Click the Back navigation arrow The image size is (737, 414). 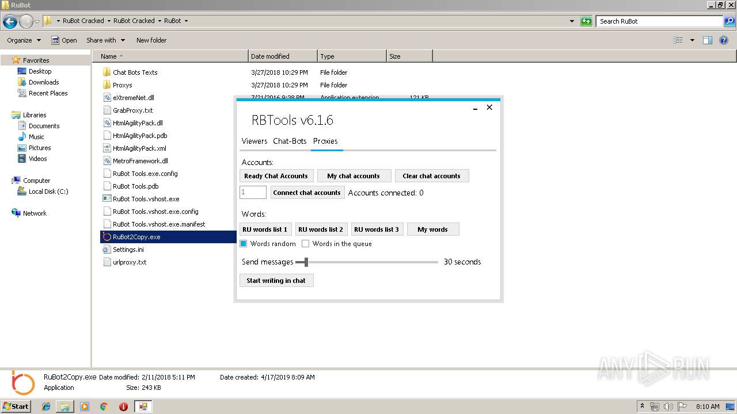10,22
